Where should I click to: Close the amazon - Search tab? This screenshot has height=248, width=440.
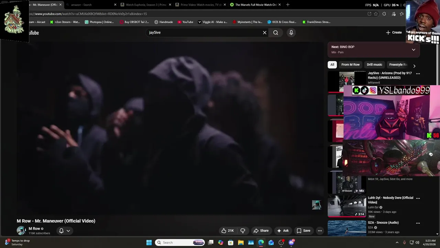115,5
